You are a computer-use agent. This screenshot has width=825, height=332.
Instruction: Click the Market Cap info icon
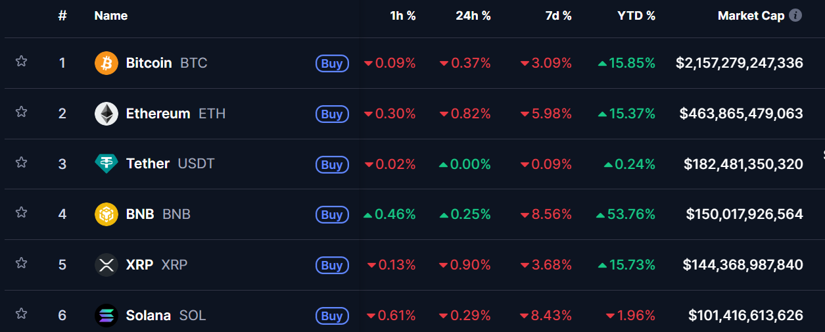795,15
